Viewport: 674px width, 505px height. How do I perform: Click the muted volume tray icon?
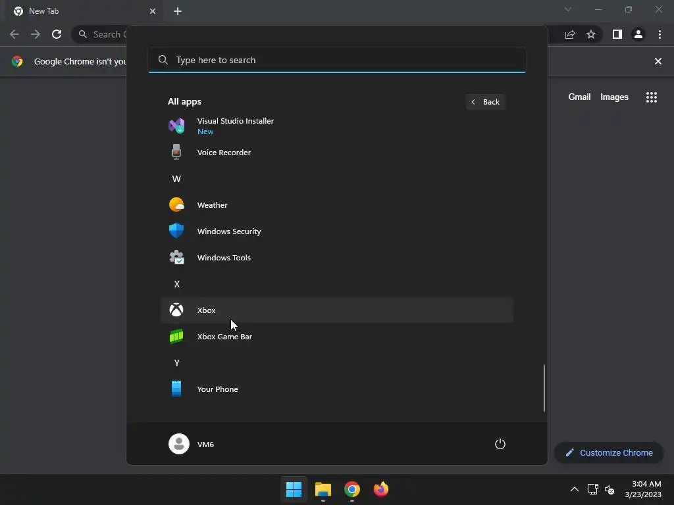[x=609, y=489]
